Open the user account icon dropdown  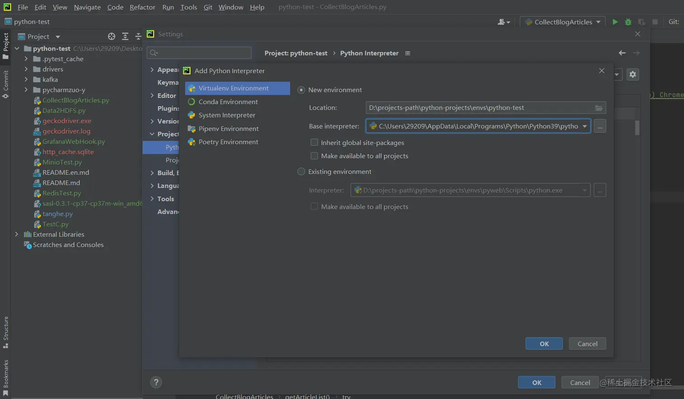click(503, 22)
